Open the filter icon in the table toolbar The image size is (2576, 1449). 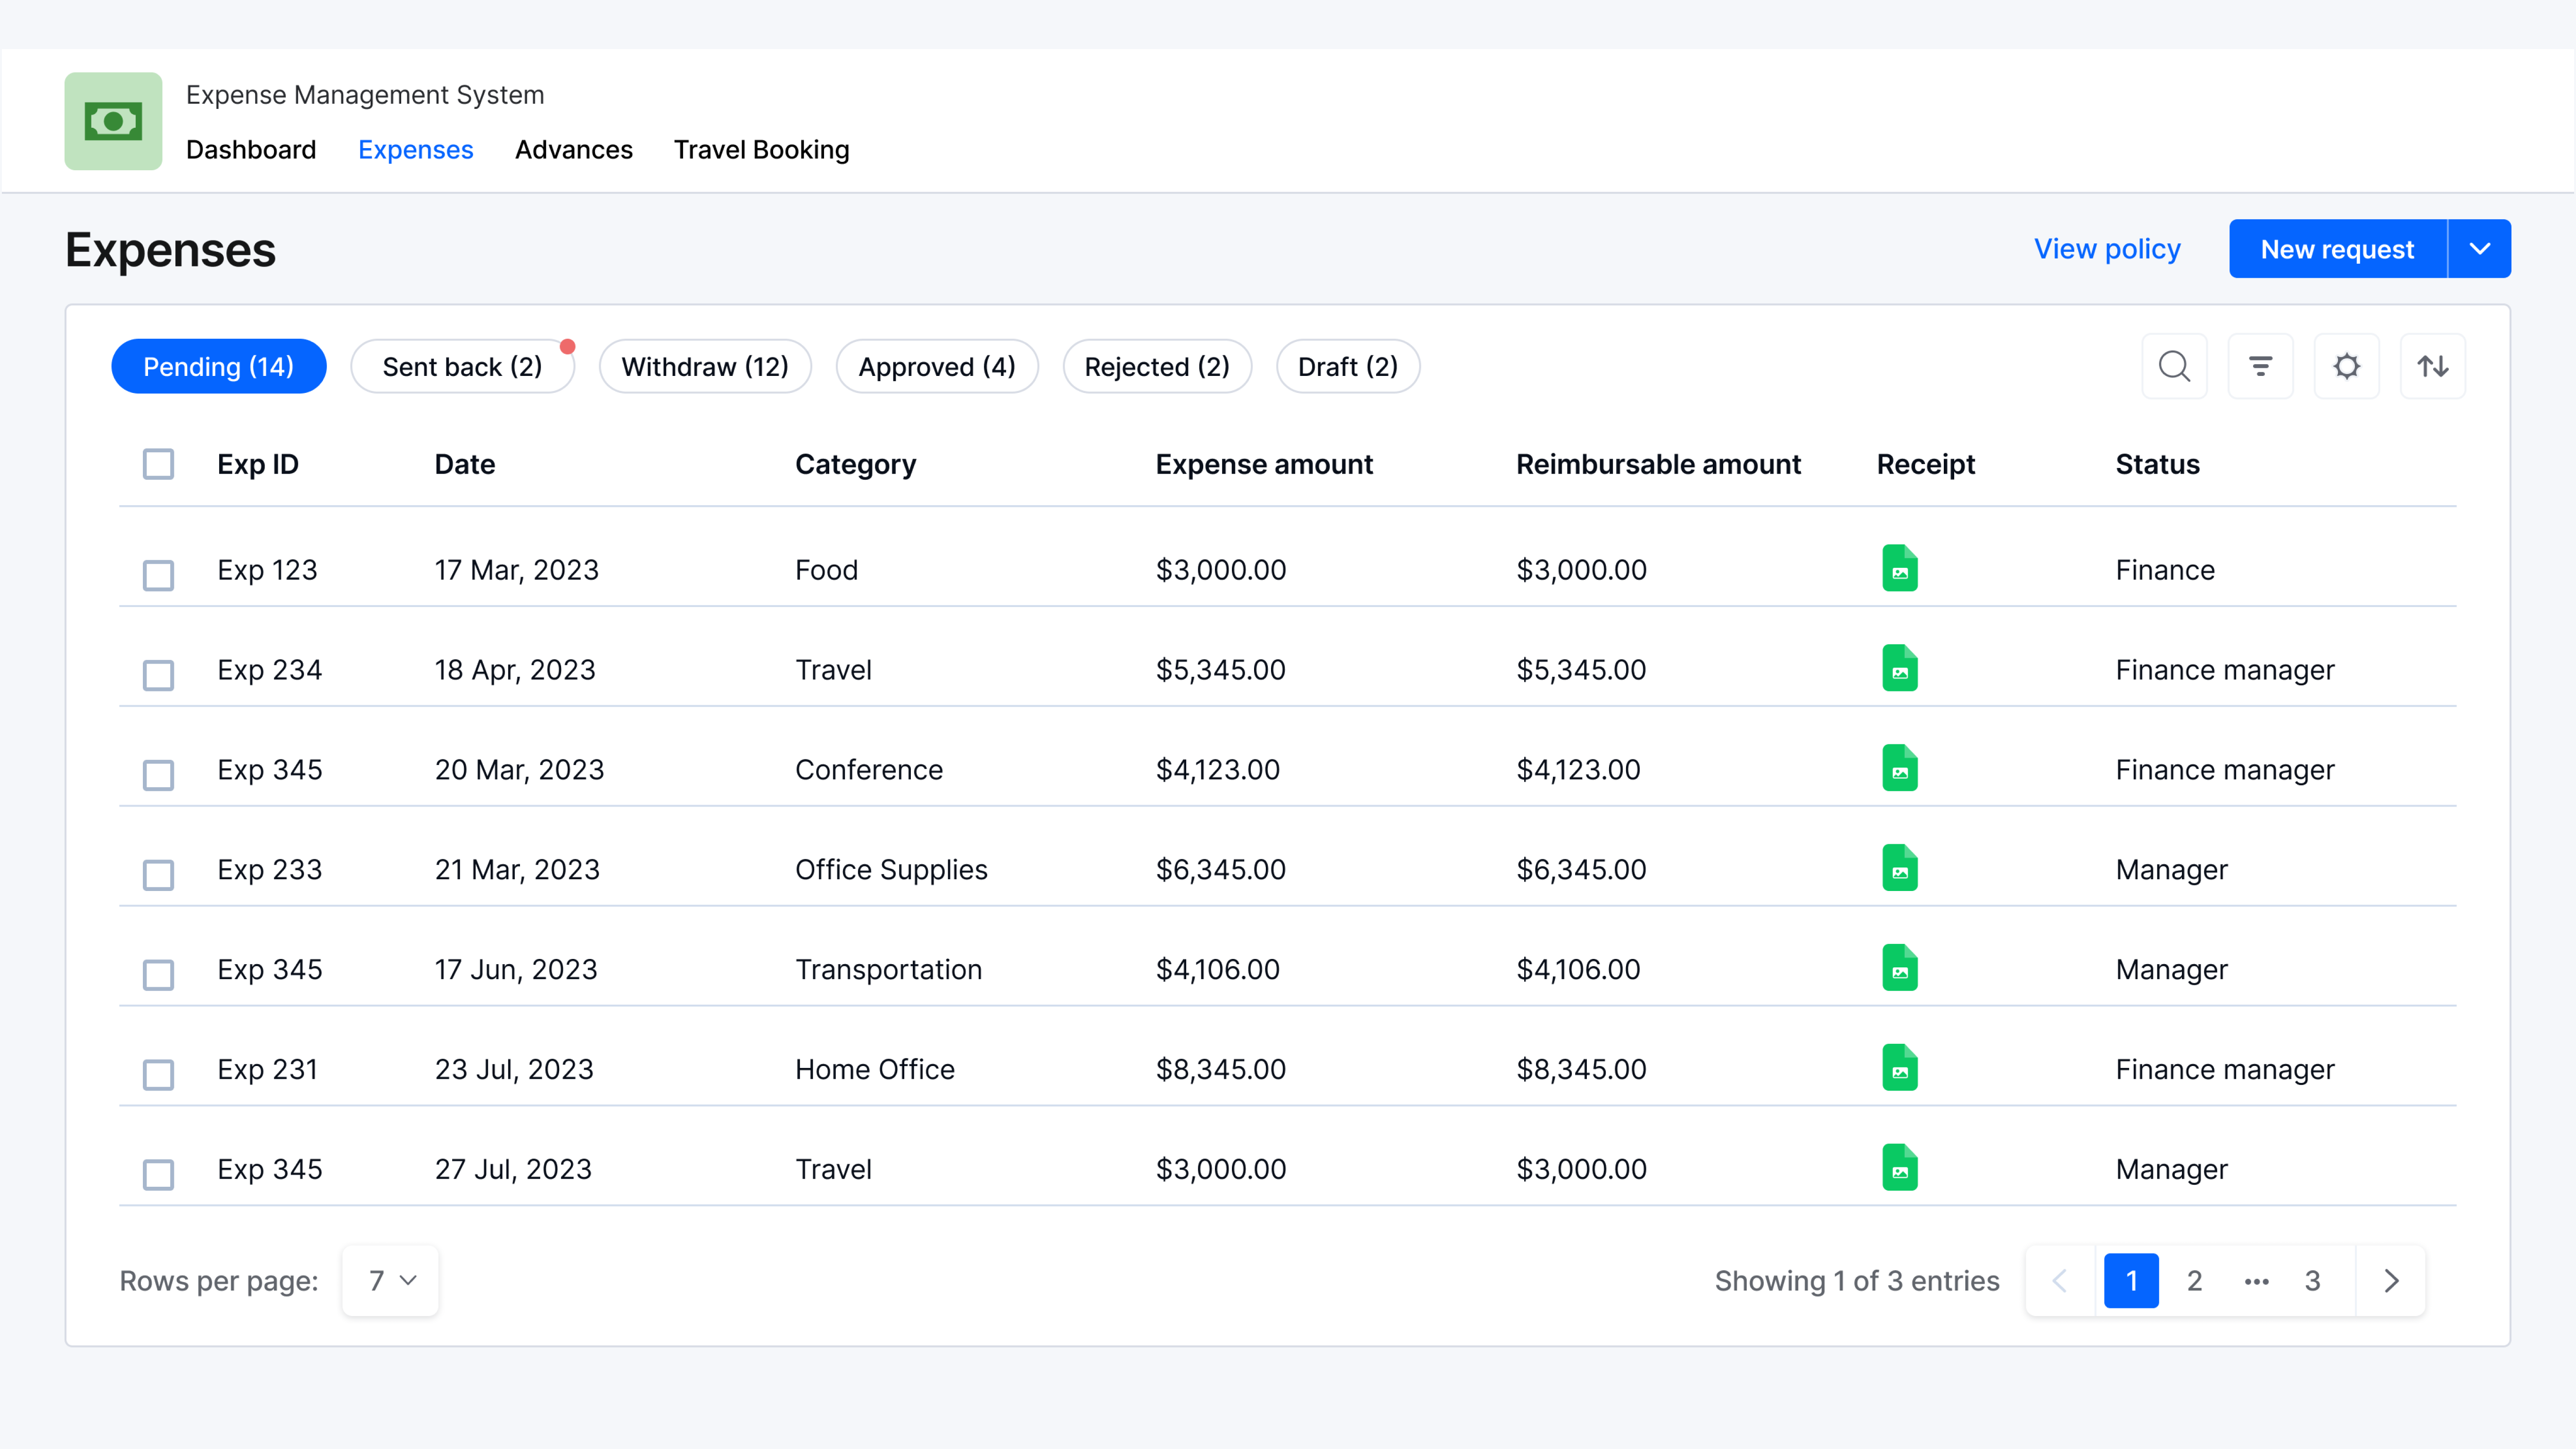coord(2260,366)
